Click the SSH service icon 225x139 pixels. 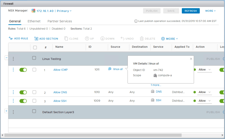153,101
